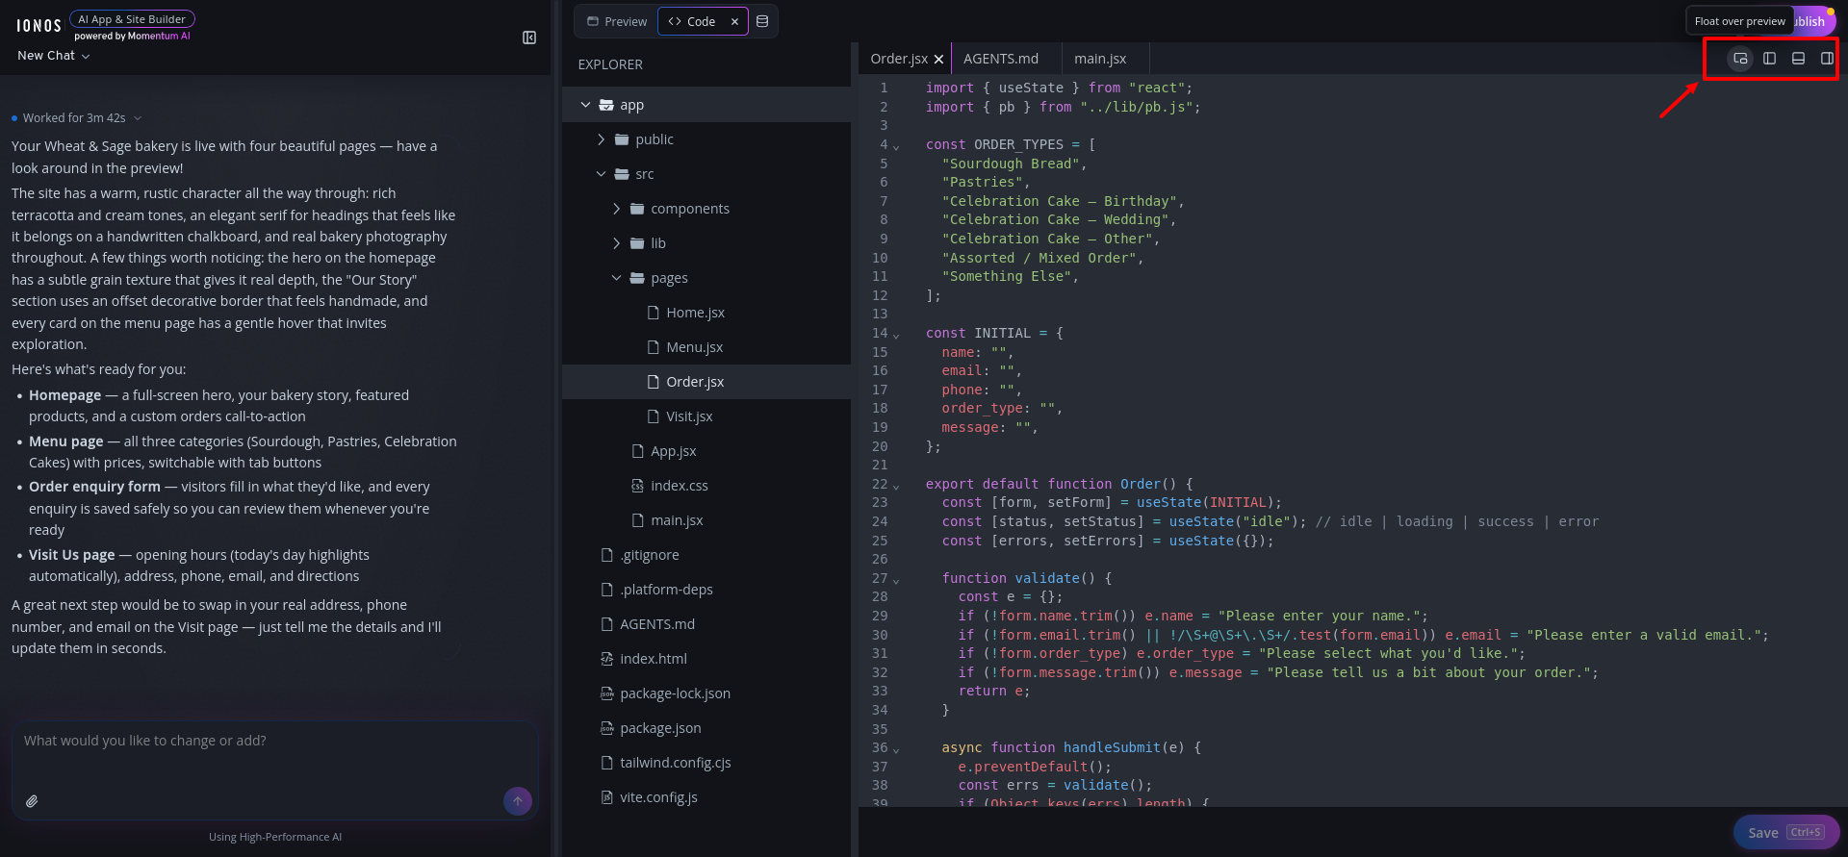Image resolution: width=1848 pixels, height=857 pixels.
Task: Collapse the app root folder
Action: tap(585, 105)
